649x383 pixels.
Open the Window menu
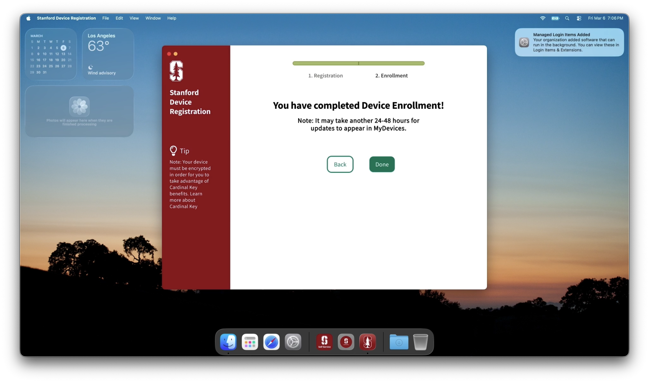(153, 18)
